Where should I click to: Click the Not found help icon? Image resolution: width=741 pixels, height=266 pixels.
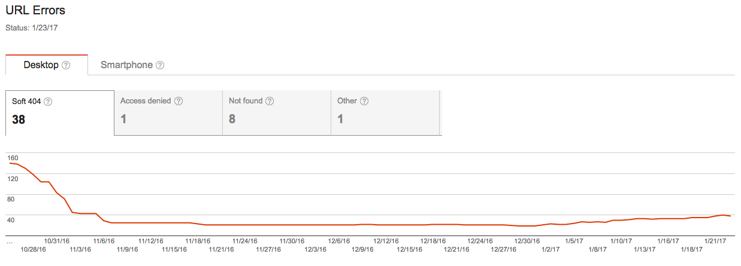[270, 101]
